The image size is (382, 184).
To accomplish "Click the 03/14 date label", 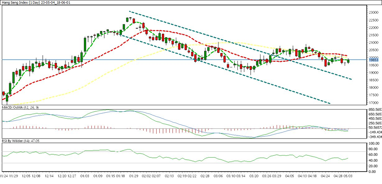I will point(241,175).
